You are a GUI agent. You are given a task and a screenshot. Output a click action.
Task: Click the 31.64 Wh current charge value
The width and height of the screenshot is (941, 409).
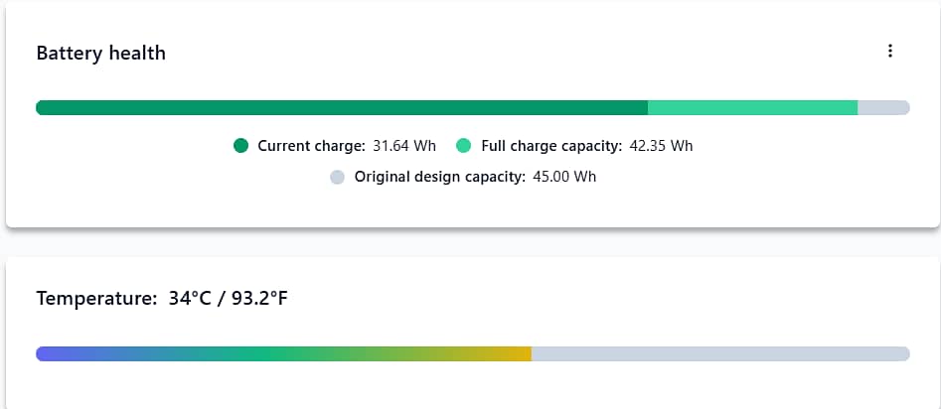tap(404, 146)
